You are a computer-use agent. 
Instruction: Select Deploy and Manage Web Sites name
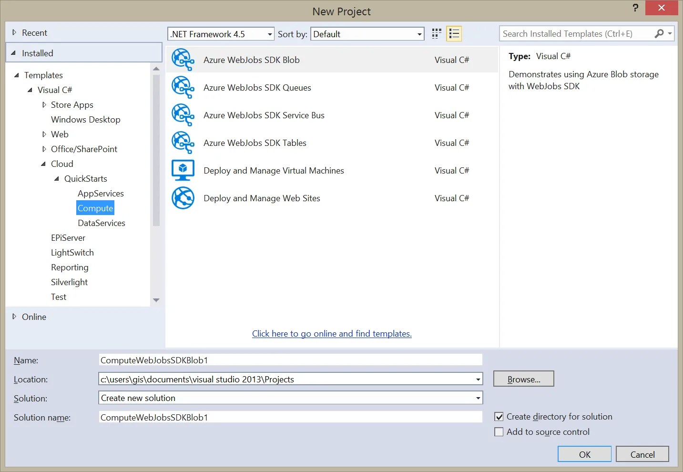[x=262, y=198]
